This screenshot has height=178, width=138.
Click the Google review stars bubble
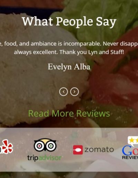pyautogui.click(x=133, y=141)
